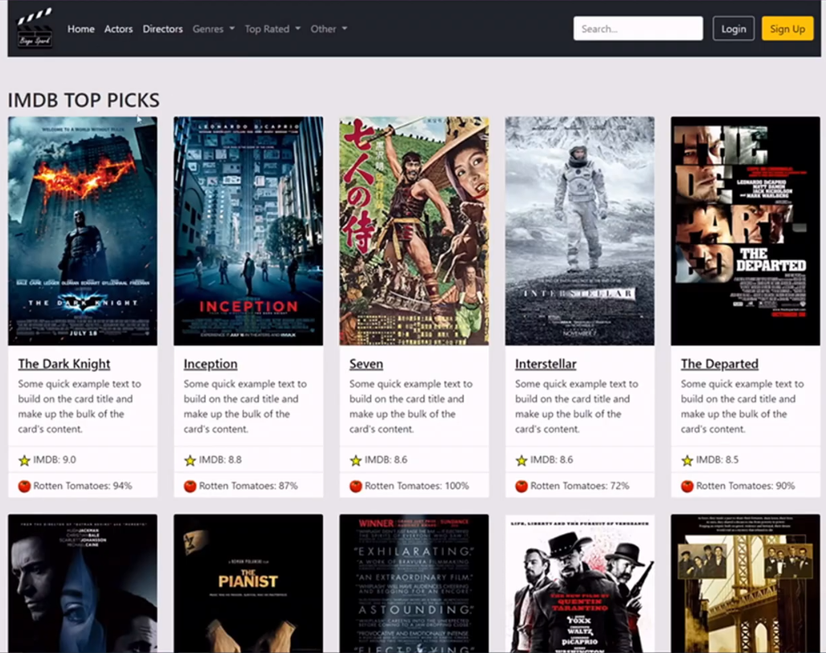This screenshot has width=826, height=653.
Task: Click the IMDB: 8.6 rating on Seven card
Action: [386, 459]
